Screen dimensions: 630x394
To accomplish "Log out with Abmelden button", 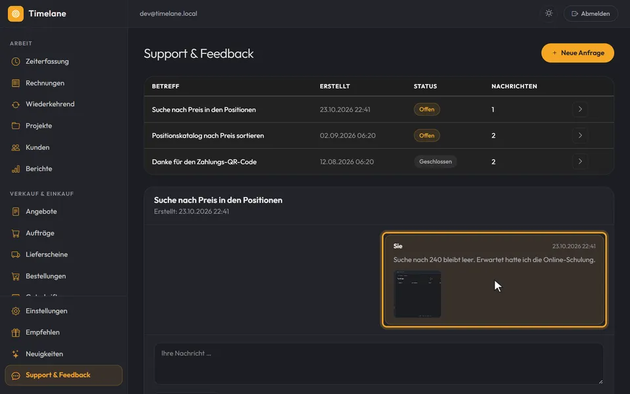I will [591, 14].
